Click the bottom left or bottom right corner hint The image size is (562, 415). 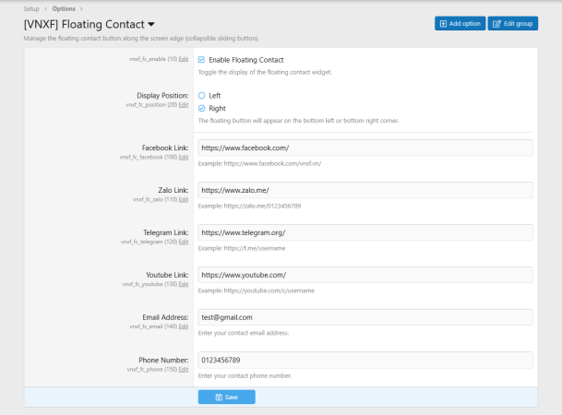pyautogui.click(x=298, y=121)
